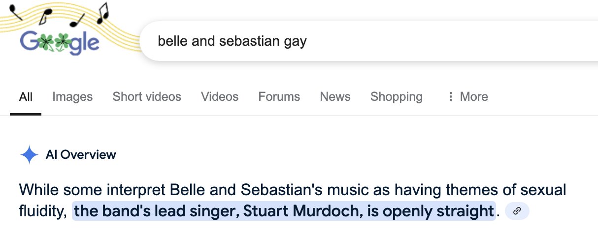Open the Short videos tab
This screenshot has height=234, width=598.
coord(147,97)
